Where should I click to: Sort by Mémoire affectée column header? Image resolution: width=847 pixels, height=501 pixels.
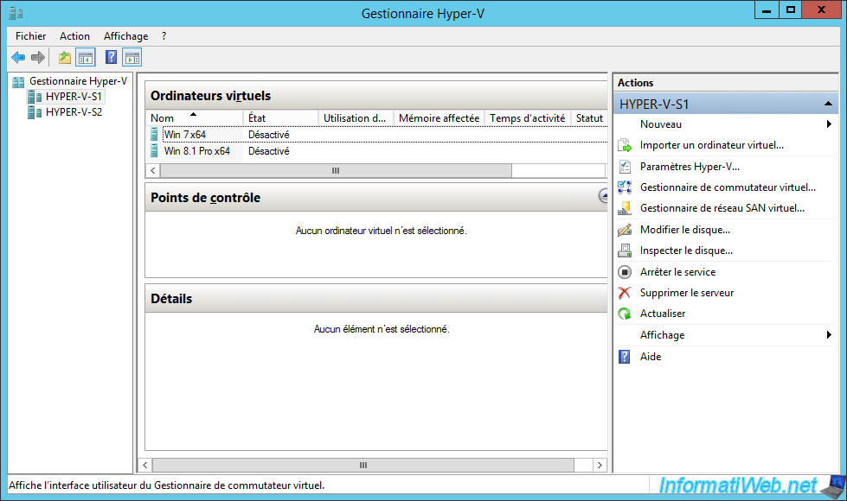(x=440, y=118)
